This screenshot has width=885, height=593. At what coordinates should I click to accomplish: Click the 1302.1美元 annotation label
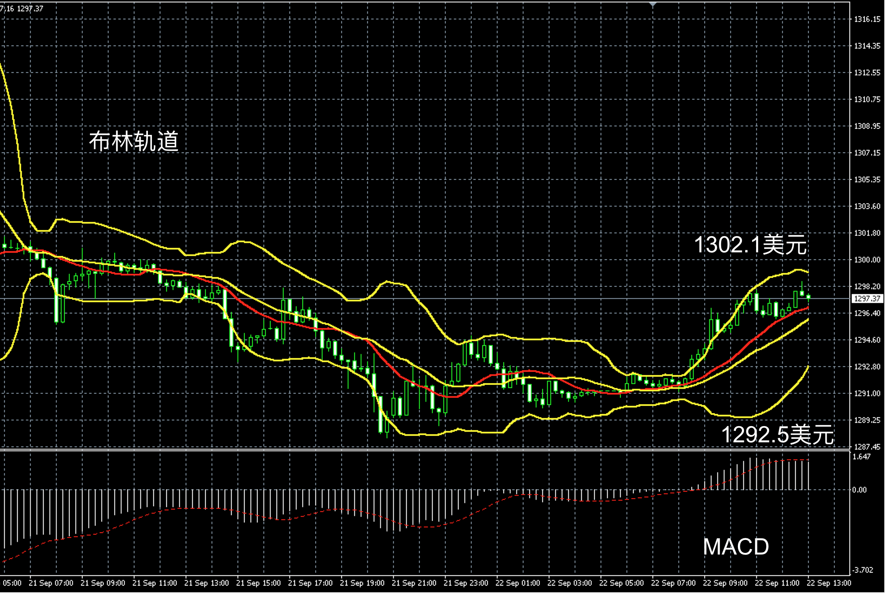[750, 245]
